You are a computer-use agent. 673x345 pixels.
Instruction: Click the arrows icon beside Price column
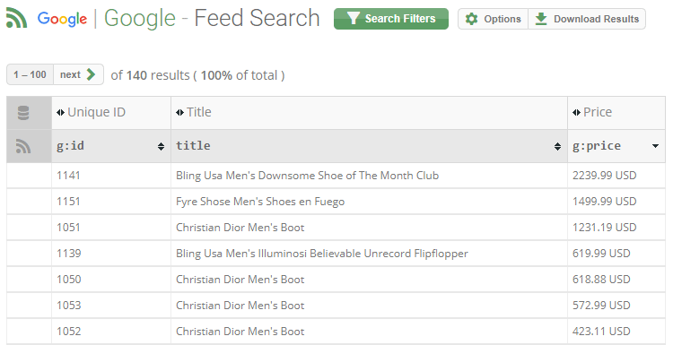pyautogui.click(x=576, y=113)
